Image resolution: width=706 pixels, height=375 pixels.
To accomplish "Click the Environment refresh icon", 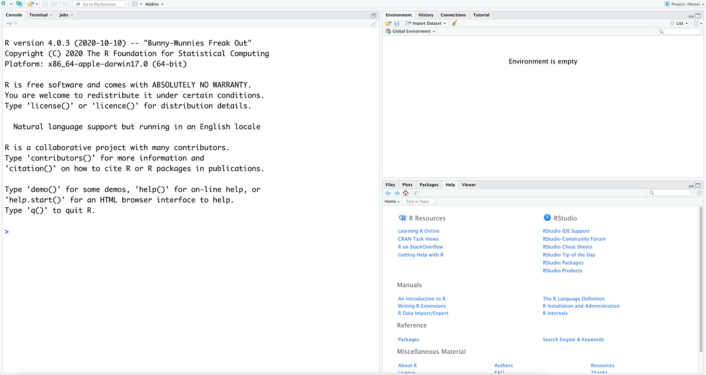I will pyautogui.click(x=696, y=23).
